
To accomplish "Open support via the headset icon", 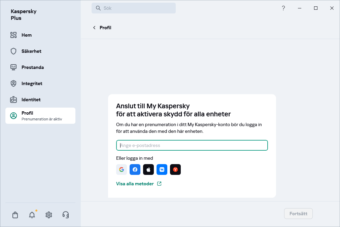I will (x=66, y=215).
